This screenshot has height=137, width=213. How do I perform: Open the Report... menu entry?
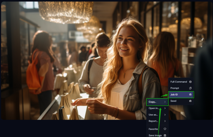coord(157,121)
